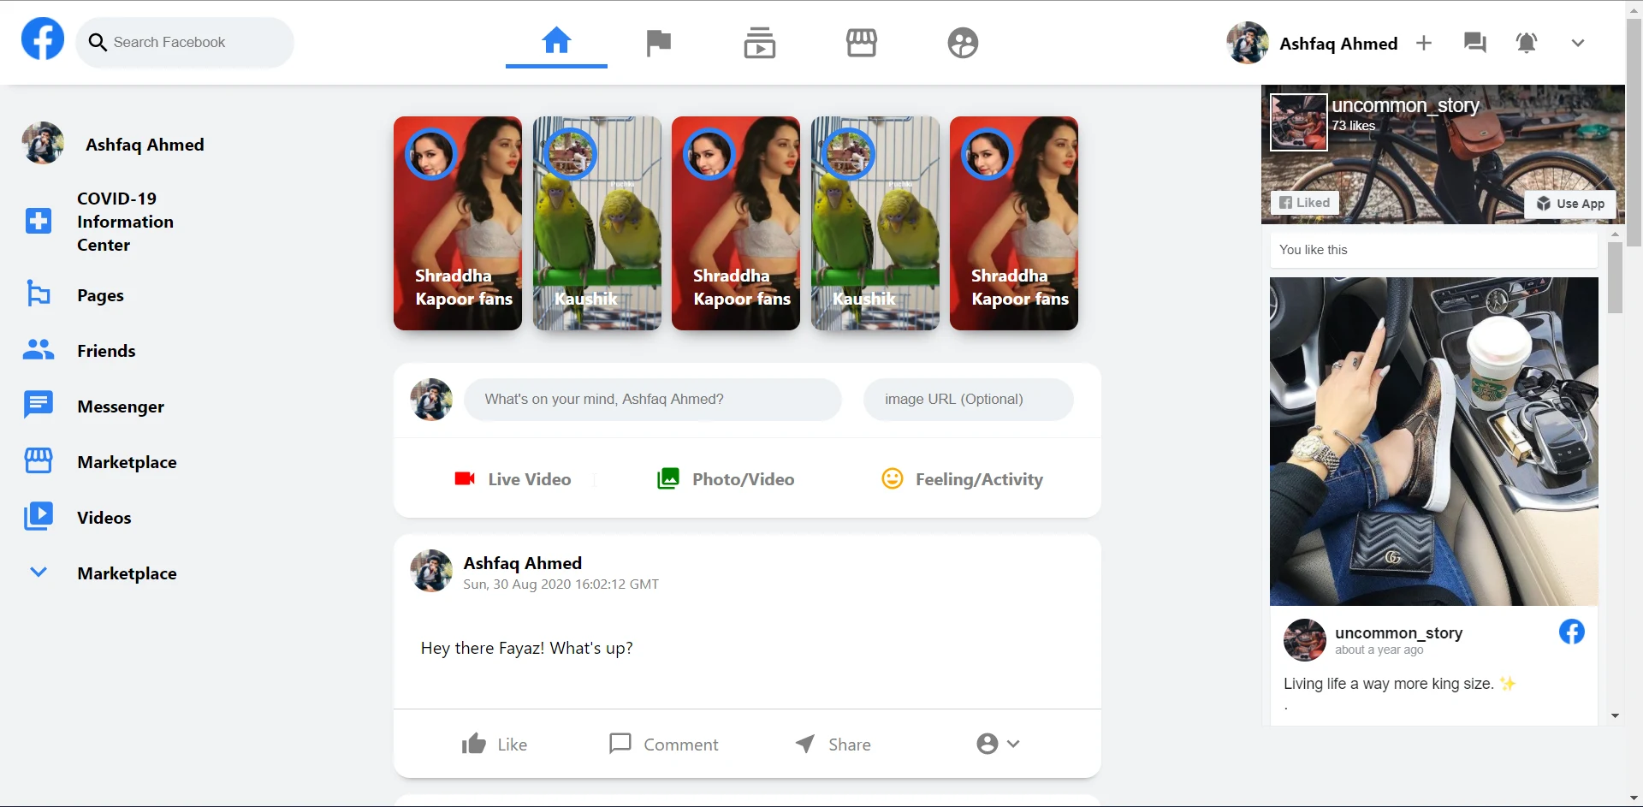
Task: Click the Facebook icon on the uncommon_story post
Action: coord(1572,632)
